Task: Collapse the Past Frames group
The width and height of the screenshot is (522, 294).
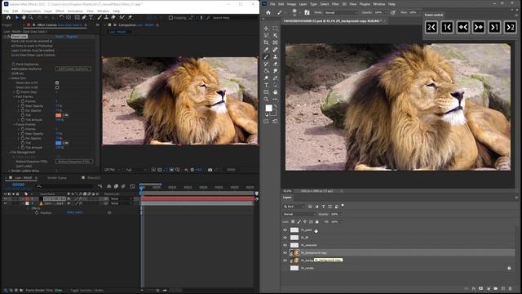Action: point(14,96)
